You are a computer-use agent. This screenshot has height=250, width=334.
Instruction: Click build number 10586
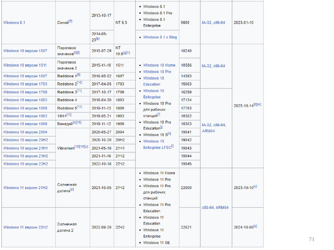click(x=186, y=66)
